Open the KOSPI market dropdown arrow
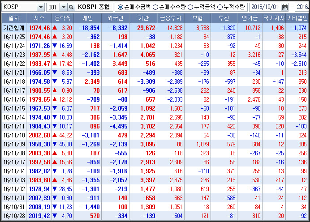The image size is (310, 222). point(40,7)
